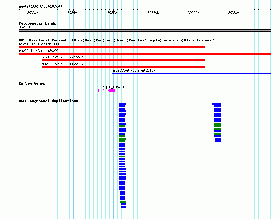Click the gray 3p22.1 cytogenetic band bar
This screenshot has height=219, width=280.
pos(145,30)
